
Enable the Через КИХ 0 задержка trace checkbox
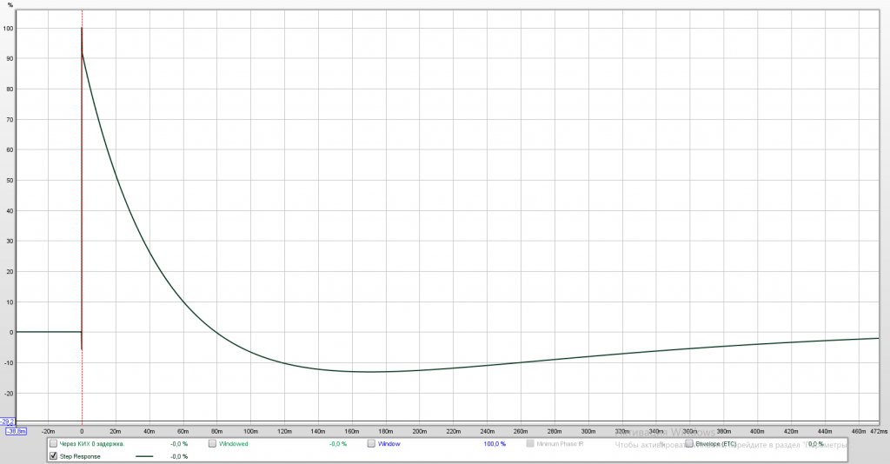(53, 443)
